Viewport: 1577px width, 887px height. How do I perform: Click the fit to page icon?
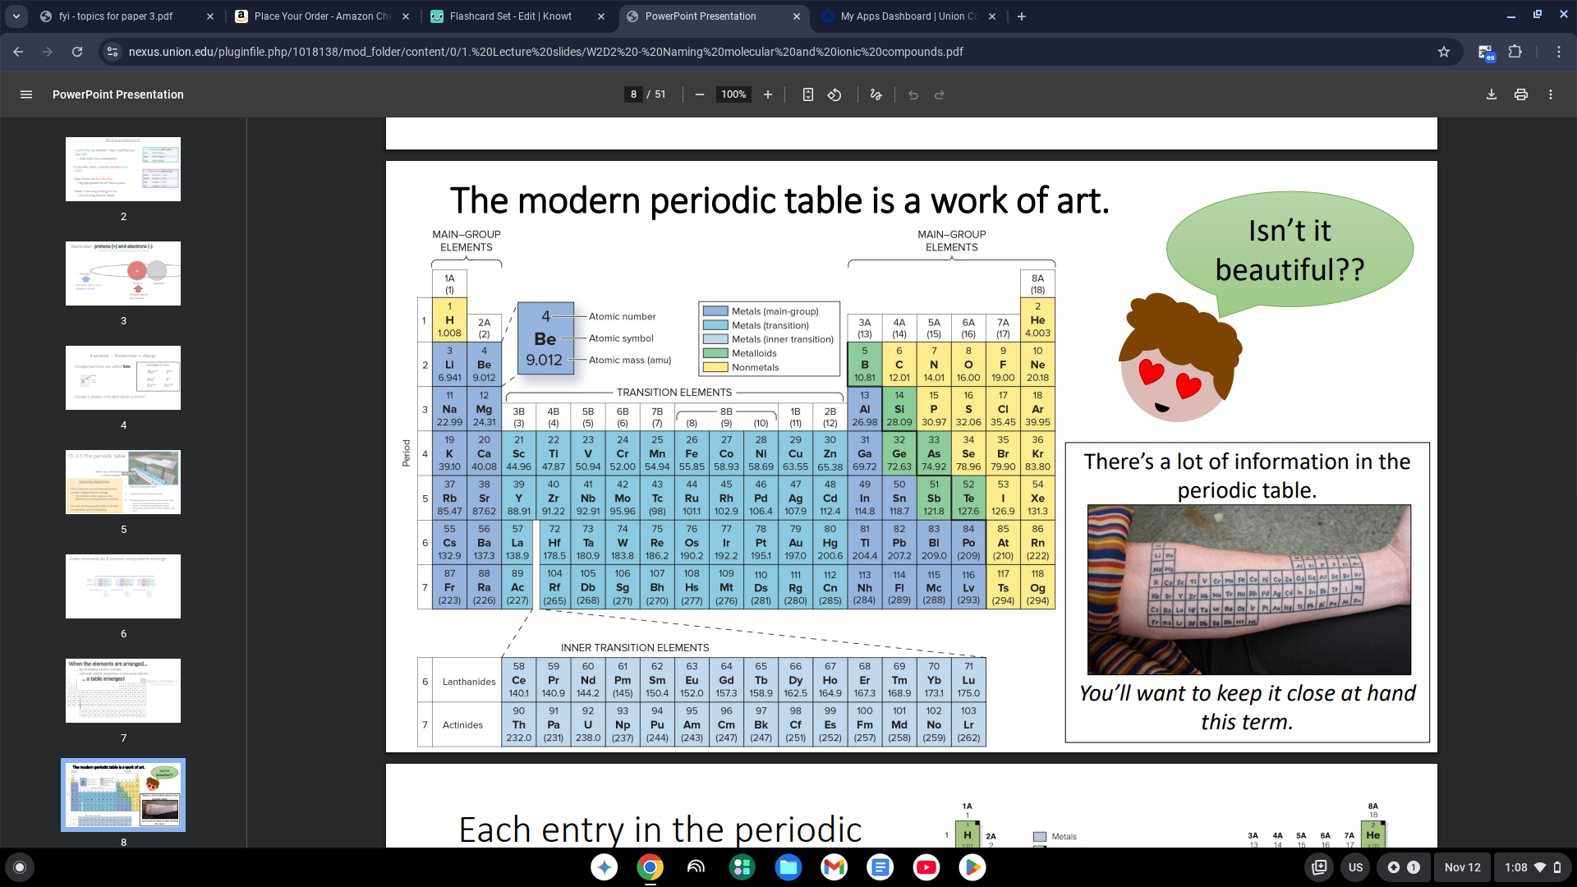point(807,94)
